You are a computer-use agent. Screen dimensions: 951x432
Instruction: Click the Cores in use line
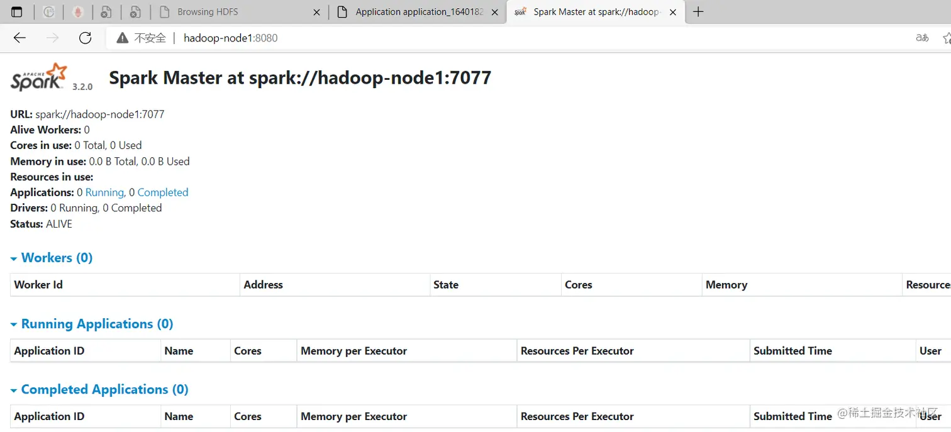pyautogui.click(x=76, y=145)
